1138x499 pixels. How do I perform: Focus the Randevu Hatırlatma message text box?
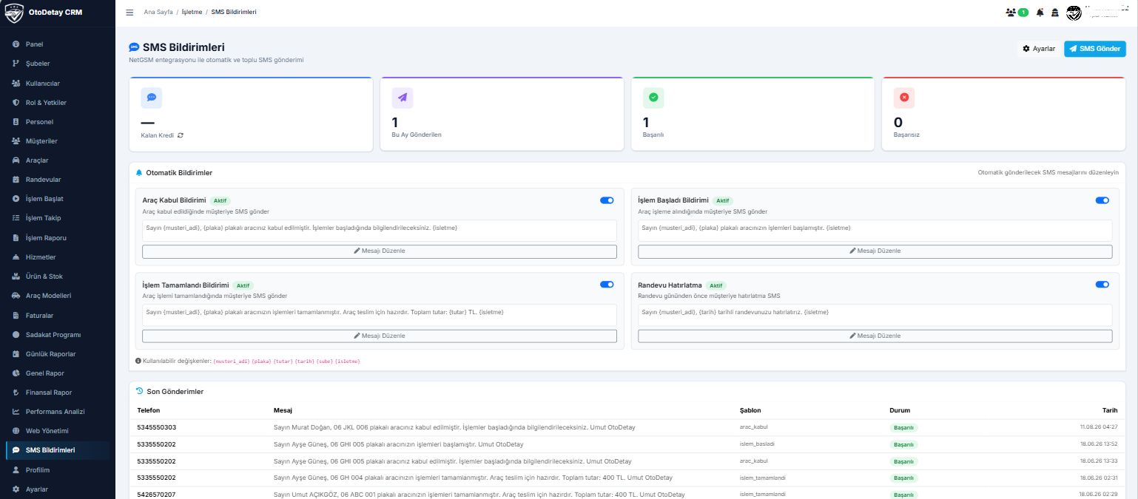tap(875, 314)
